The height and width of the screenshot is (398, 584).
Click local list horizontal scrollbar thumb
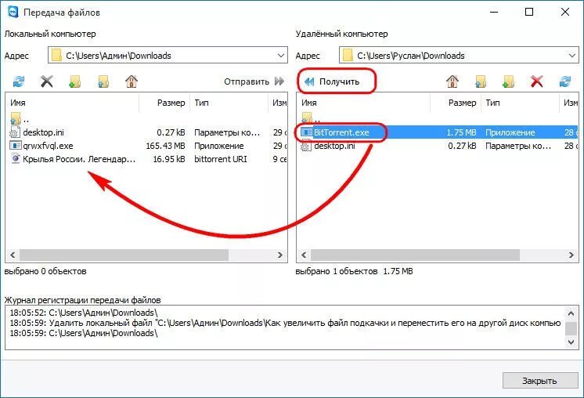(124, 255)
